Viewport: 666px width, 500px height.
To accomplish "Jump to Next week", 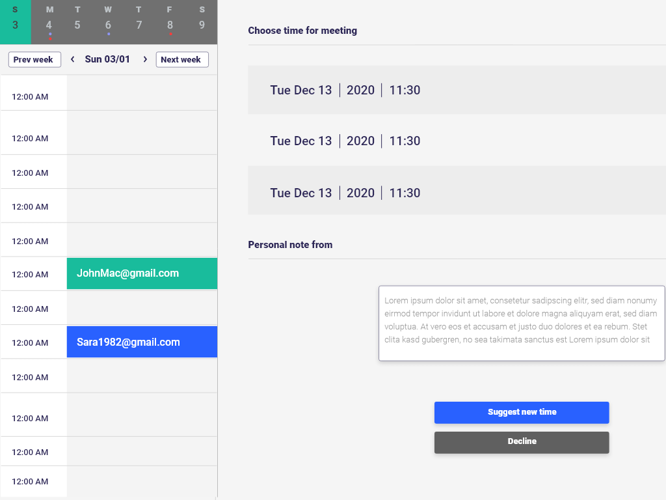I will coord(182,59).
